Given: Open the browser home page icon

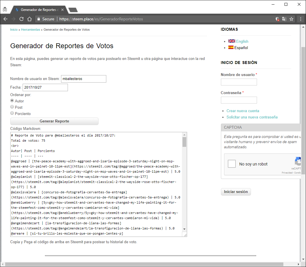Looking at the screenshot, I should (30, 19).
